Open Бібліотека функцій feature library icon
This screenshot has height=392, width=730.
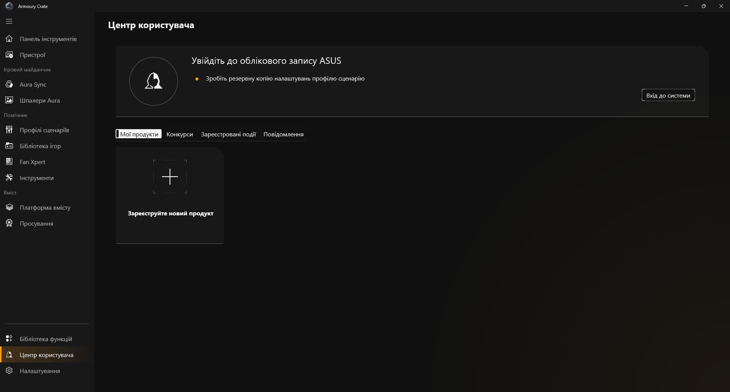(x=9, y=339)
